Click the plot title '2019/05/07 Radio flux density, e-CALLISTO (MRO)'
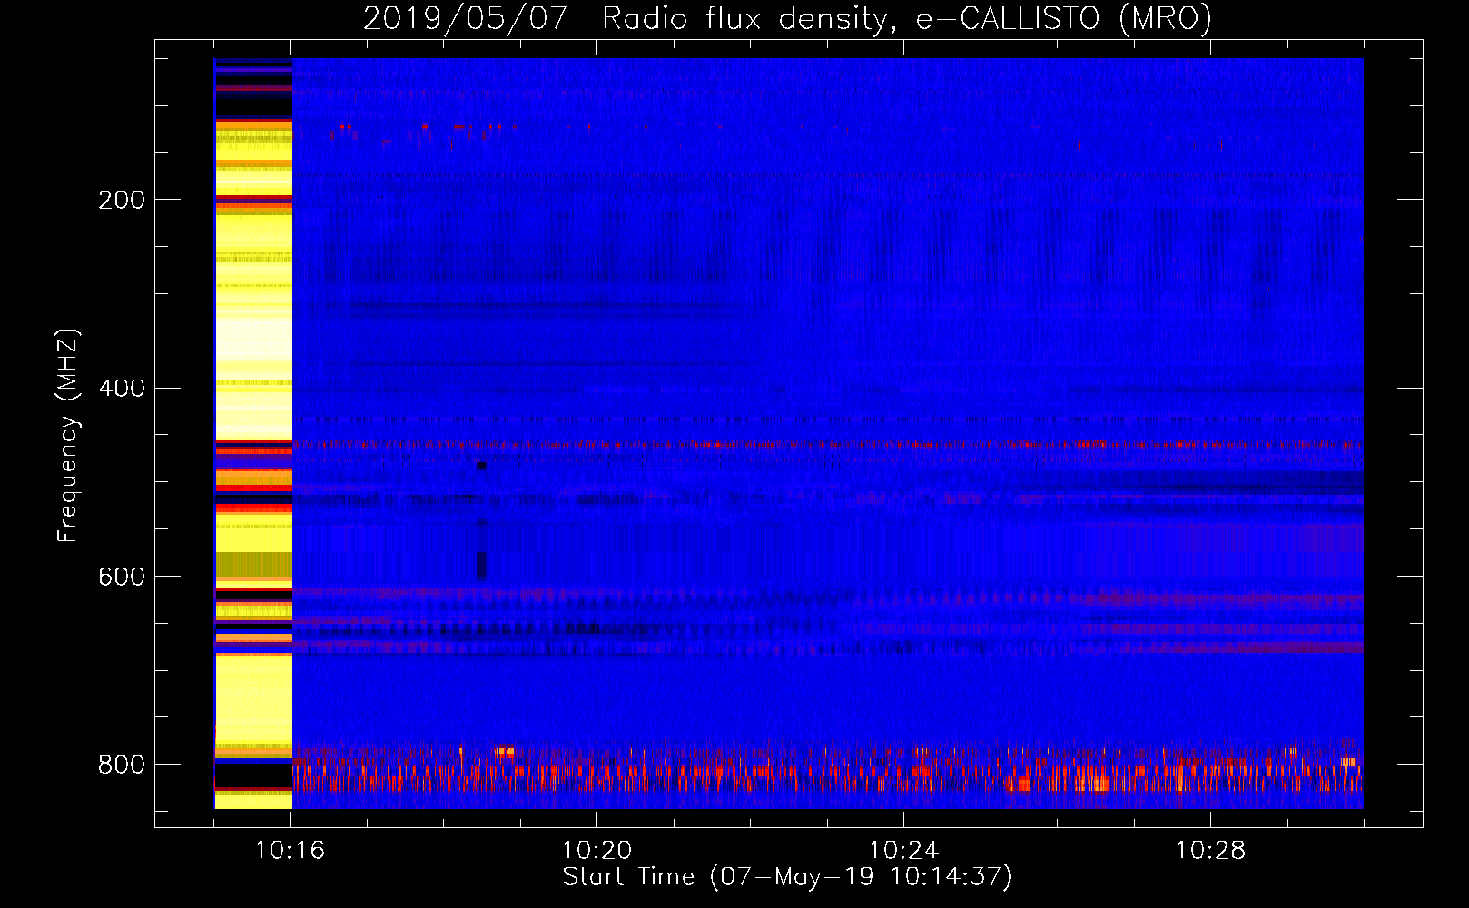This screenshot has height=908, width=1469. point(787,18)
